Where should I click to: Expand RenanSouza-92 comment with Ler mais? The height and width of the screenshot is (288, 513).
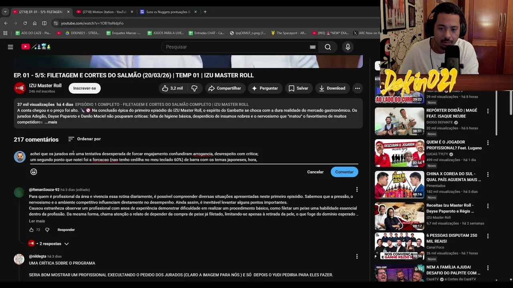tap(37, 221)
